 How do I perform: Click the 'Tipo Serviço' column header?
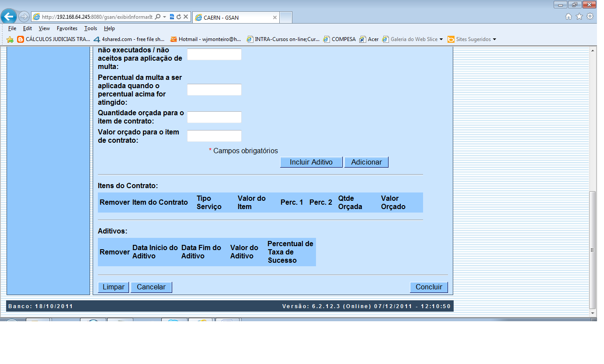pos(209,203)
